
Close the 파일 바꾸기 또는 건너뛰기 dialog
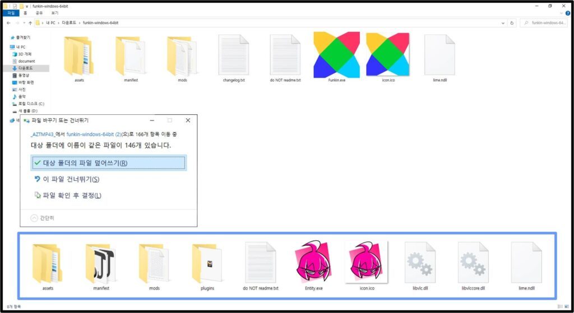pos(188,120)
